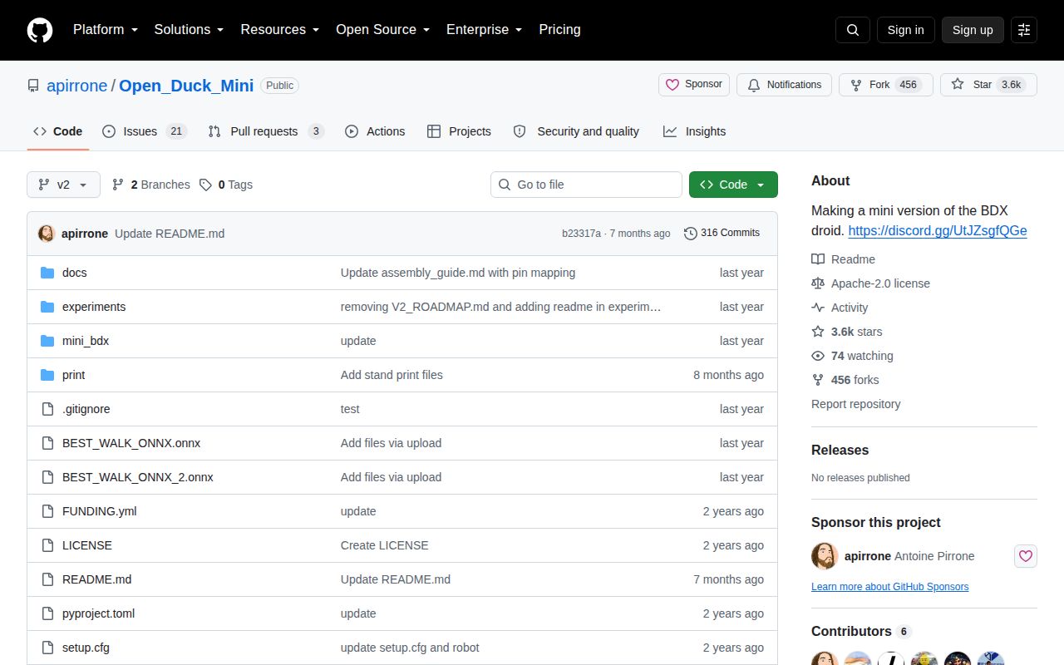Click the docs folder icon
This screenshot has height=665, width=1064.
[47, 273]
